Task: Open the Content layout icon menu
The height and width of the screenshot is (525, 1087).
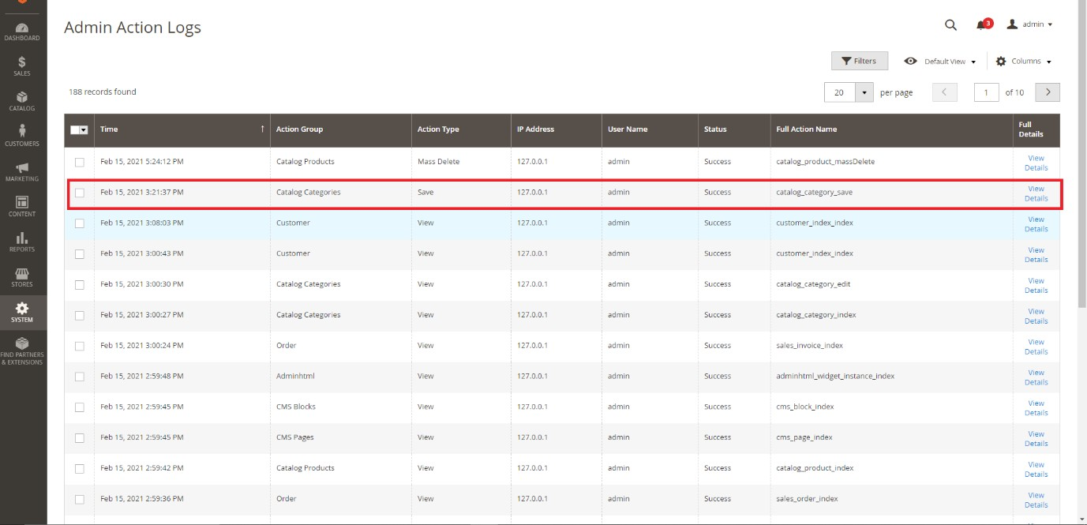Action: [22, 207]
